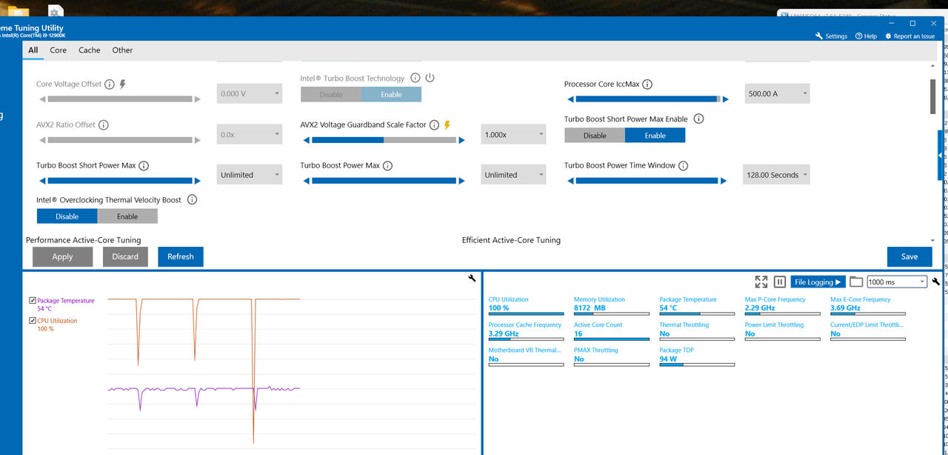
Task: Show info for AVX2 Ratio Offset
Action: click(104, 125)
